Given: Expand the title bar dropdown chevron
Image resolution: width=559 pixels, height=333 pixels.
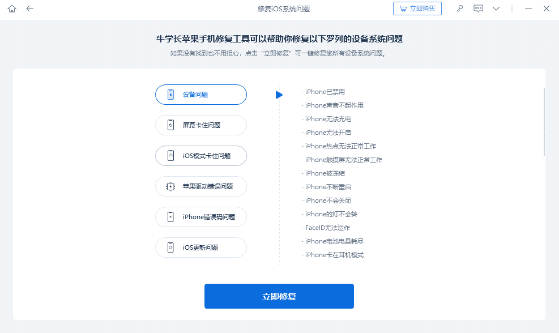Looking at the screenshot, I should point(496,8).
